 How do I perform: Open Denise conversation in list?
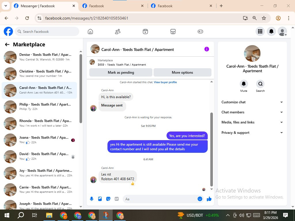(x=39, y=57)
